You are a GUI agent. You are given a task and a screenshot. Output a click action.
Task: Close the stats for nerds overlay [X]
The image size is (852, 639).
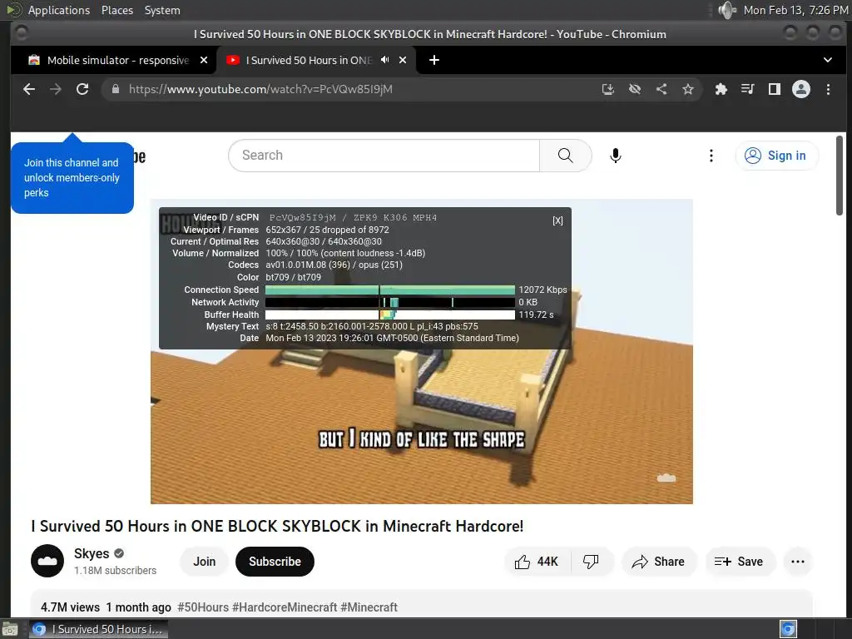(557, 220)
